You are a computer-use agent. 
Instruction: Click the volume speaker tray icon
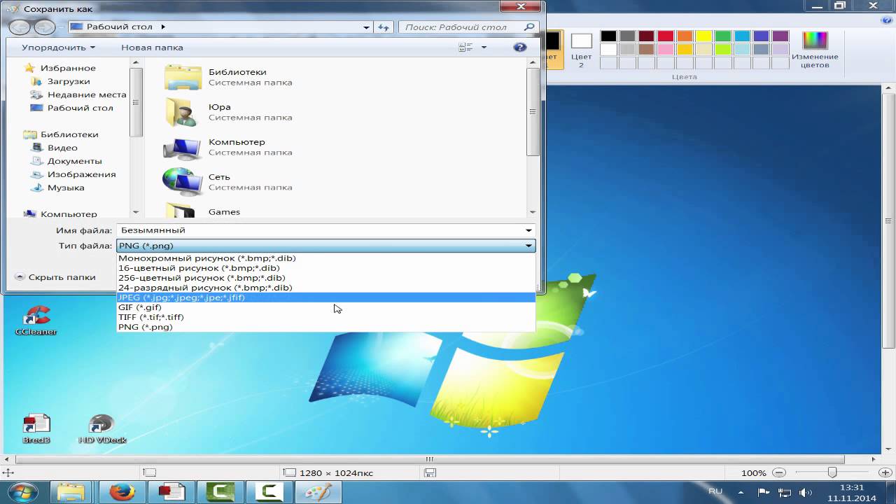805,492
